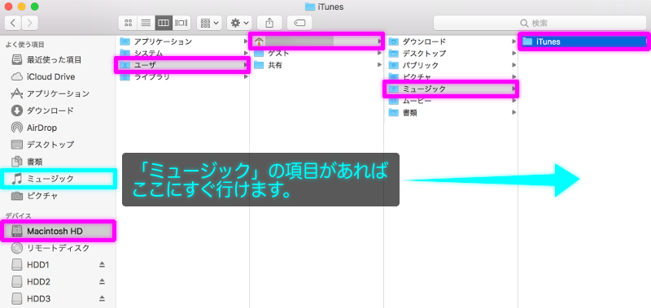651x308 pixels.
Task: Expand arrow next to ダウンロード in third column
Action: pyautogui.click(x=514, y=41)
